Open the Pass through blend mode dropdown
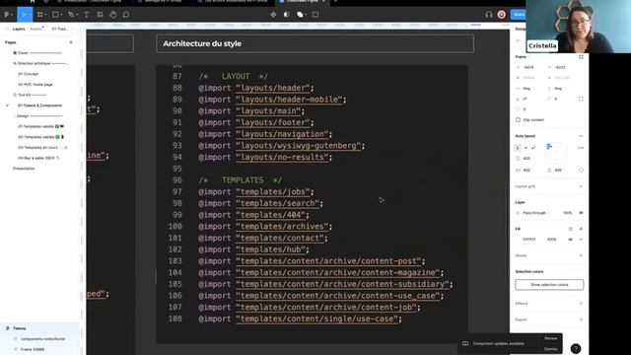This screenshot has height=355, width=631. (x=536, y=213)
